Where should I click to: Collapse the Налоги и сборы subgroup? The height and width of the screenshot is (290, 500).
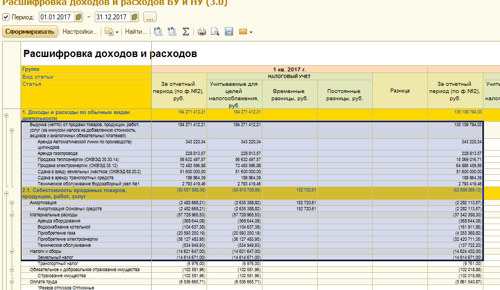(12, 251)
